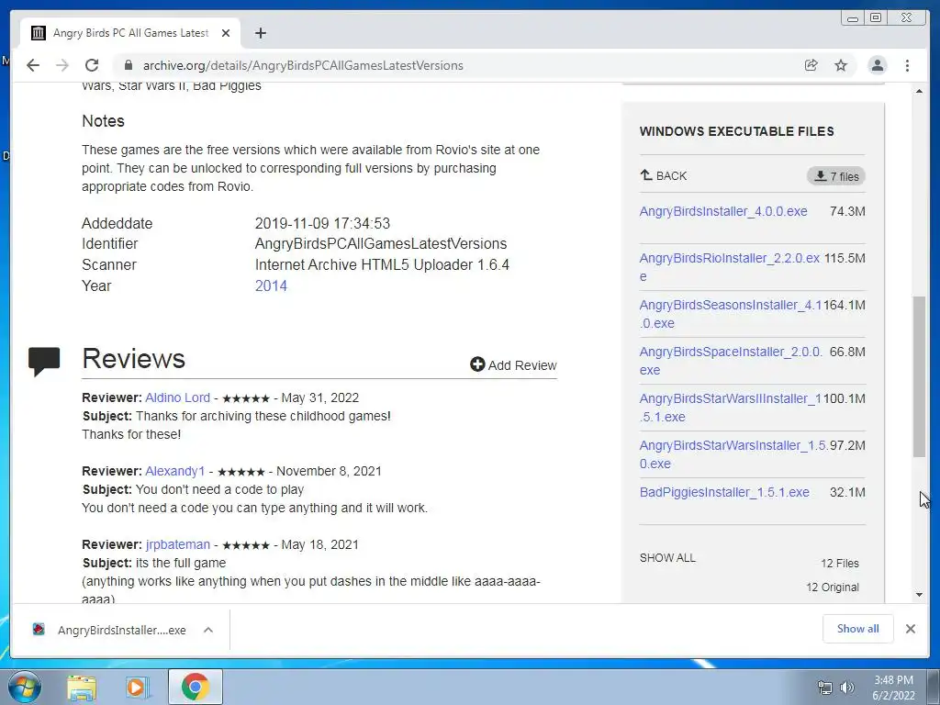Close the downloads bar
This screenshot has height=705, width=940.
[x=910, y=628]
